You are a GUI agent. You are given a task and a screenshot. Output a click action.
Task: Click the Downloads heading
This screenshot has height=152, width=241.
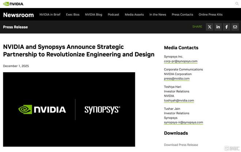coord(176,133)
